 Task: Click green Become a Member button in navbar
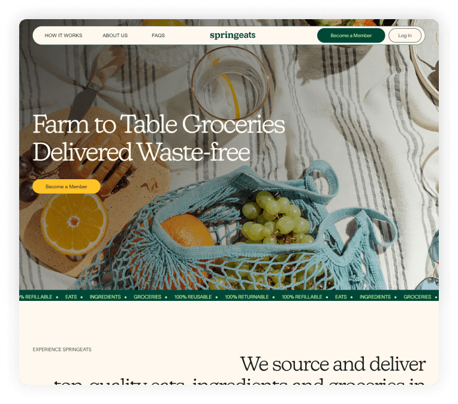coord(351,35)
